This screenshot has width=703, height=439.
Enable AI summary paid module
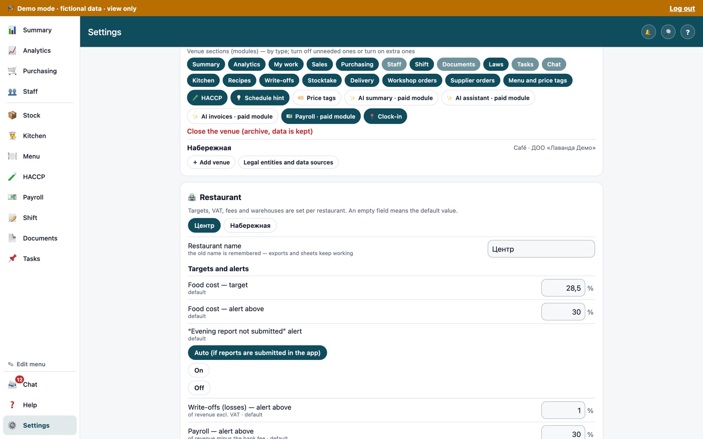(391, 98)
